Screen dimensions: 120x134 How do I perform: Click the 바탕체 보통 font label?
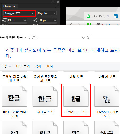pos(107,77)
